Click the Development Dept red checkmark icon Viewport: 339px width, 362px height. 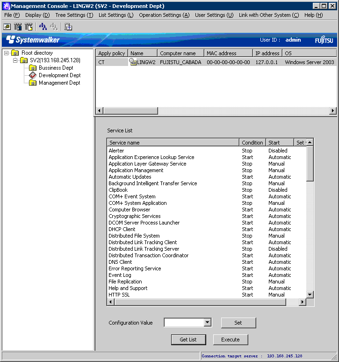click(33, 75)
